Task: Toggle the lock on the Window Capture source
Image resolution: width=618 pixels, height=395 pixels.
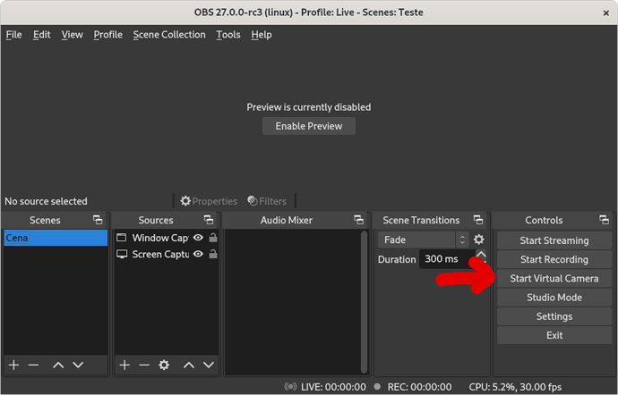Action: point(213,237)
